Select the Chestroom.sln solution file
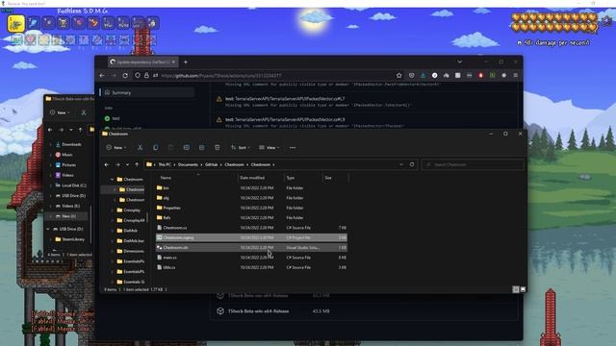This screenshot has width=616, height=346. point(251,248)
